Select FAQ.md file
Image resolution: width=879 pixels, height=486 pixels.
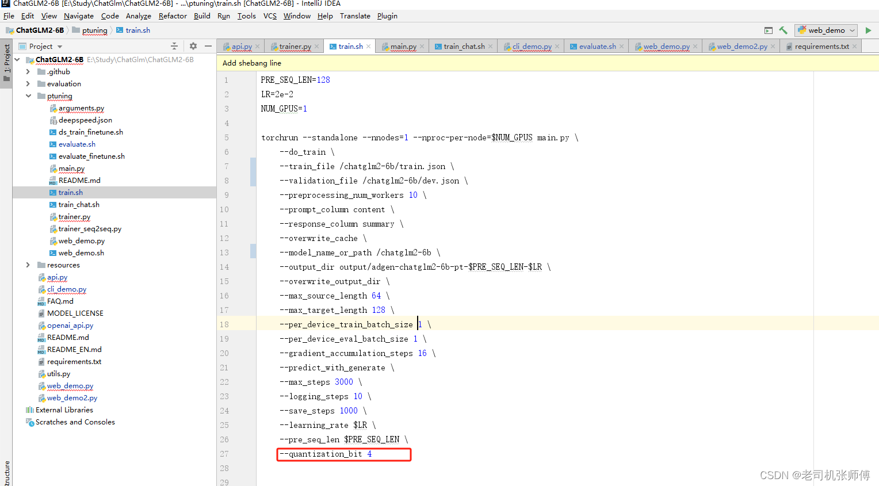click(60, 301)
